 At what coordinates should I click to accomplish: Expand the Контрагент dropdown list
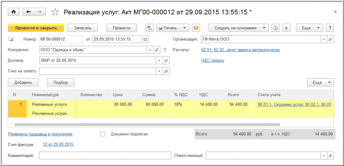click(150, 50)
